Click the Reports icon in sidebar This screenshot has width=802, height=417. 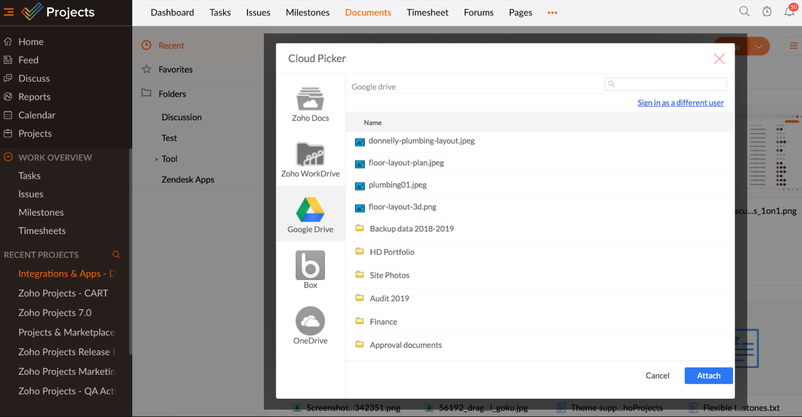pyautogui.click(x=8, y=96)
